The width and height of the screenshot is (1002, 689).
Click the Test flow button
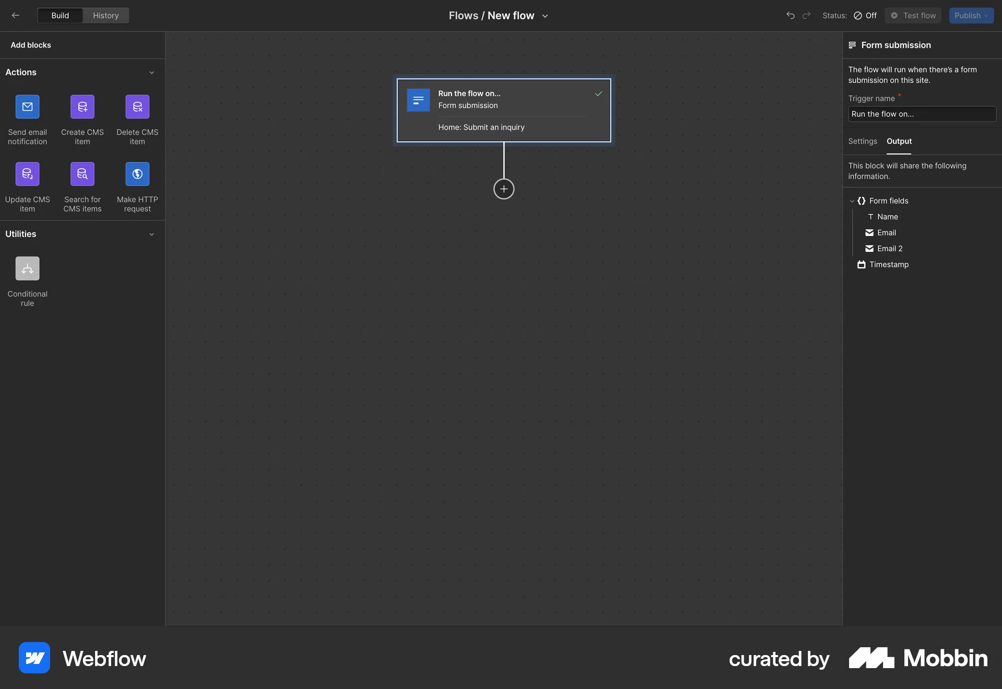pyautogui.click(x=912, y=16)
